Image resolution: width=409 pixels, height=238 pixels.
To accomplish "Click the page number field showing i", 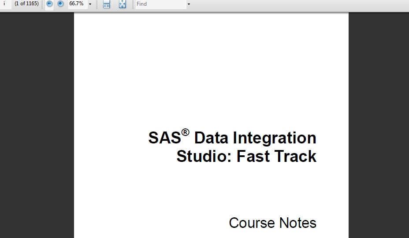I will (5, 4).
